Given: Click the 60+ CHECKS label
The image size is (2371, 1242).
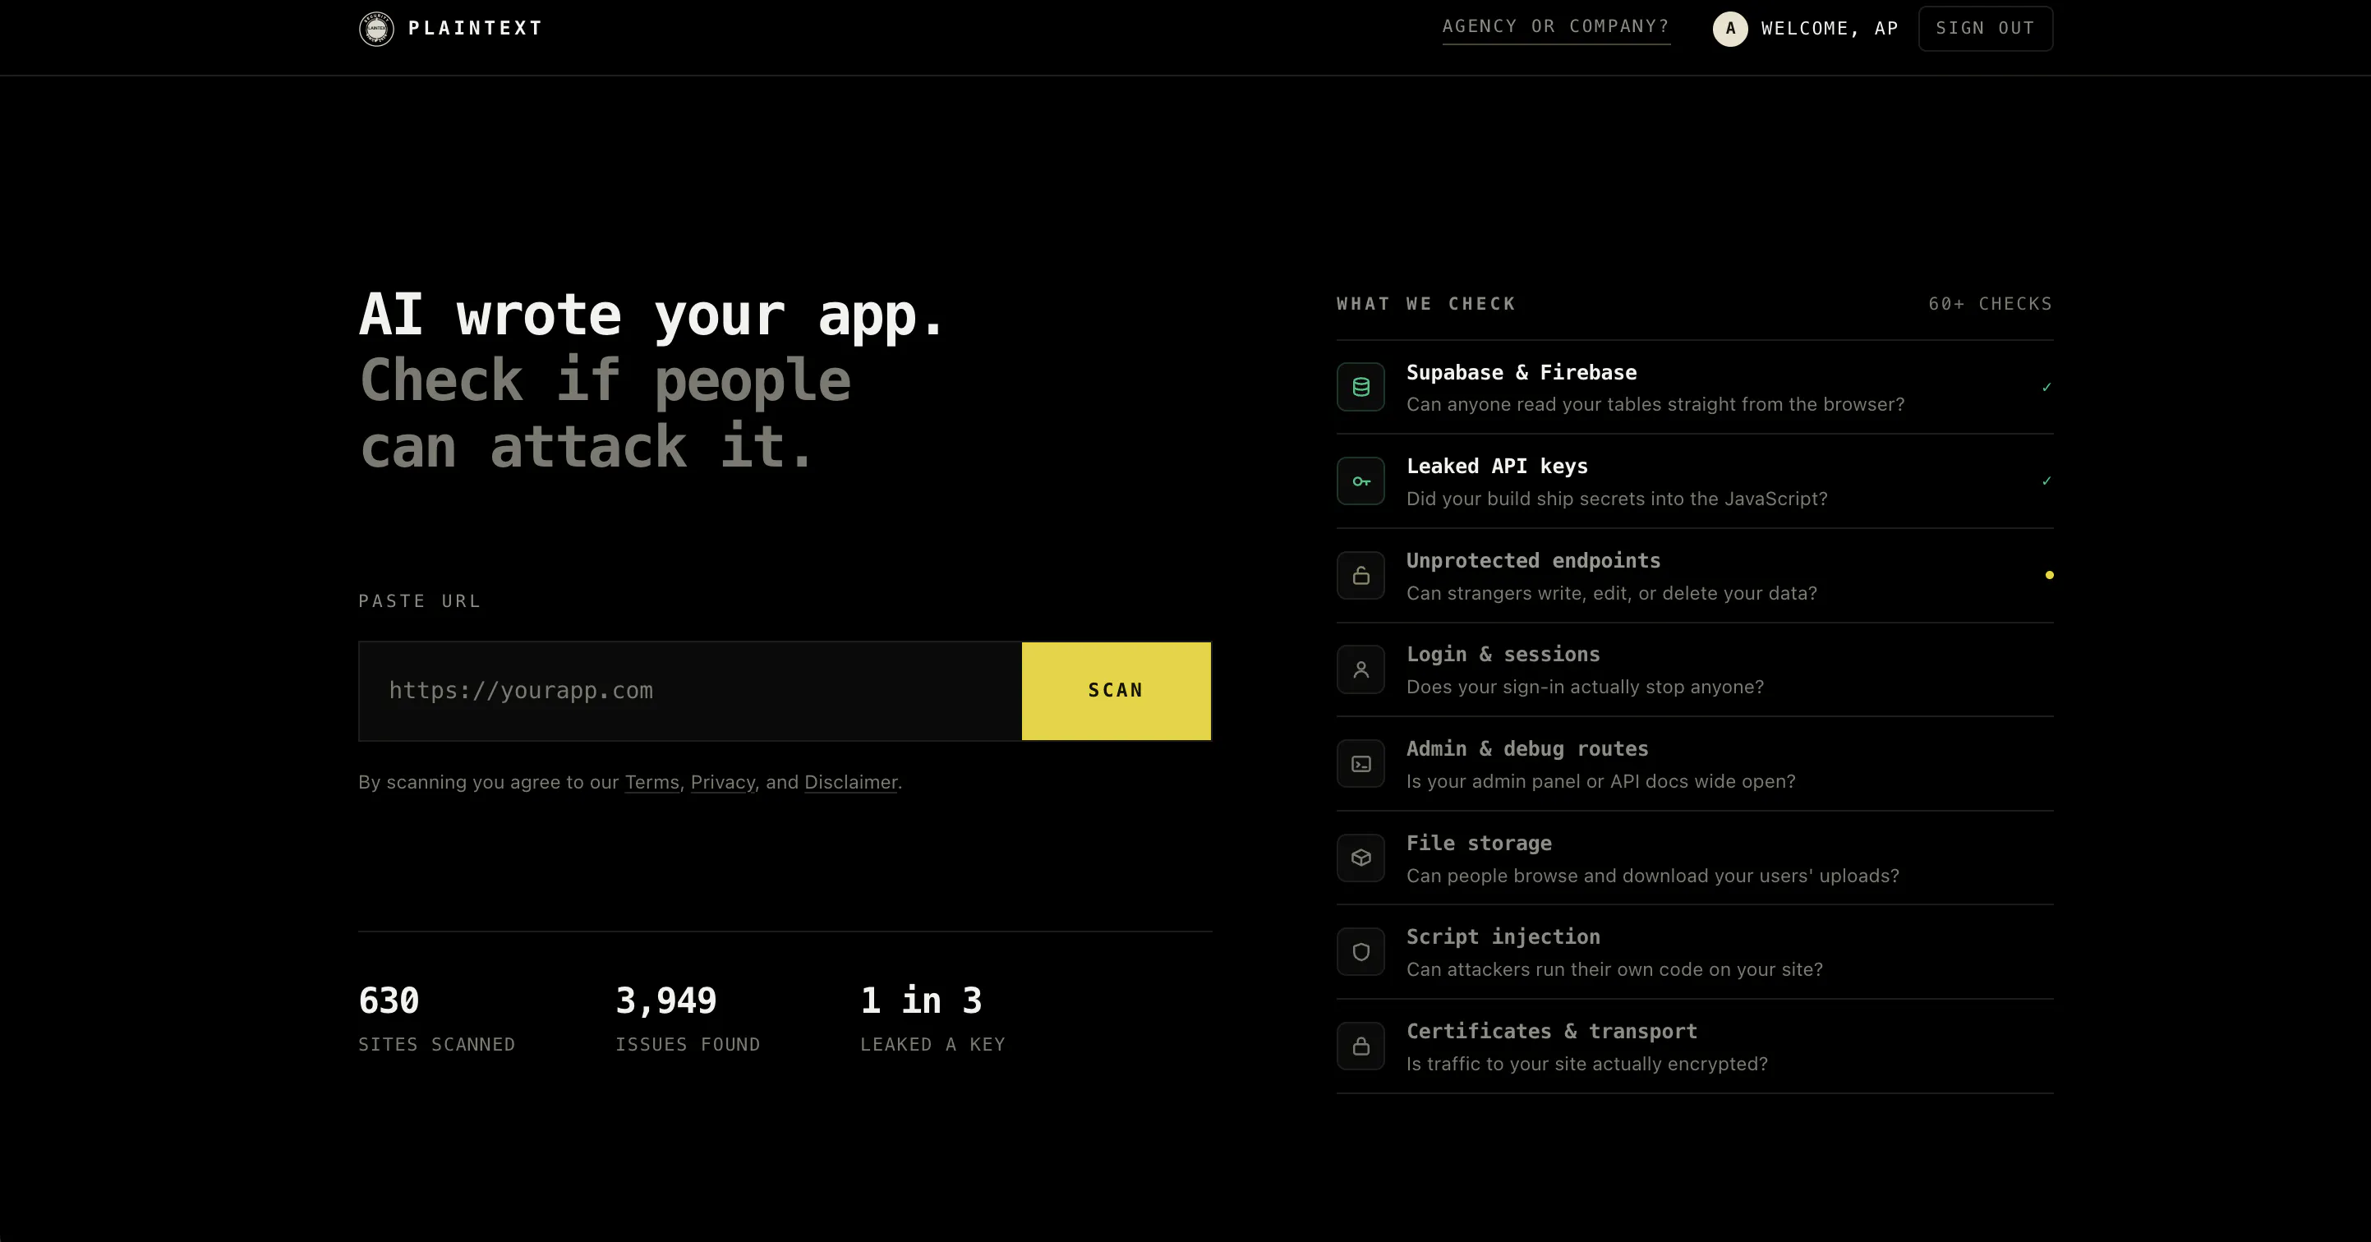Looking at the screenshot, I should click(1990, 304).
